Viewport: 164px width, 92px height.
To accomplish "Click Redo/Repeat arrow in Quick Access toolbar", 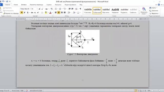I will coord(7,2).
